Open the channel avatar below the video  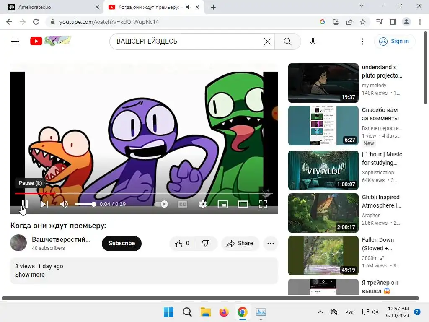click(18, 243)
